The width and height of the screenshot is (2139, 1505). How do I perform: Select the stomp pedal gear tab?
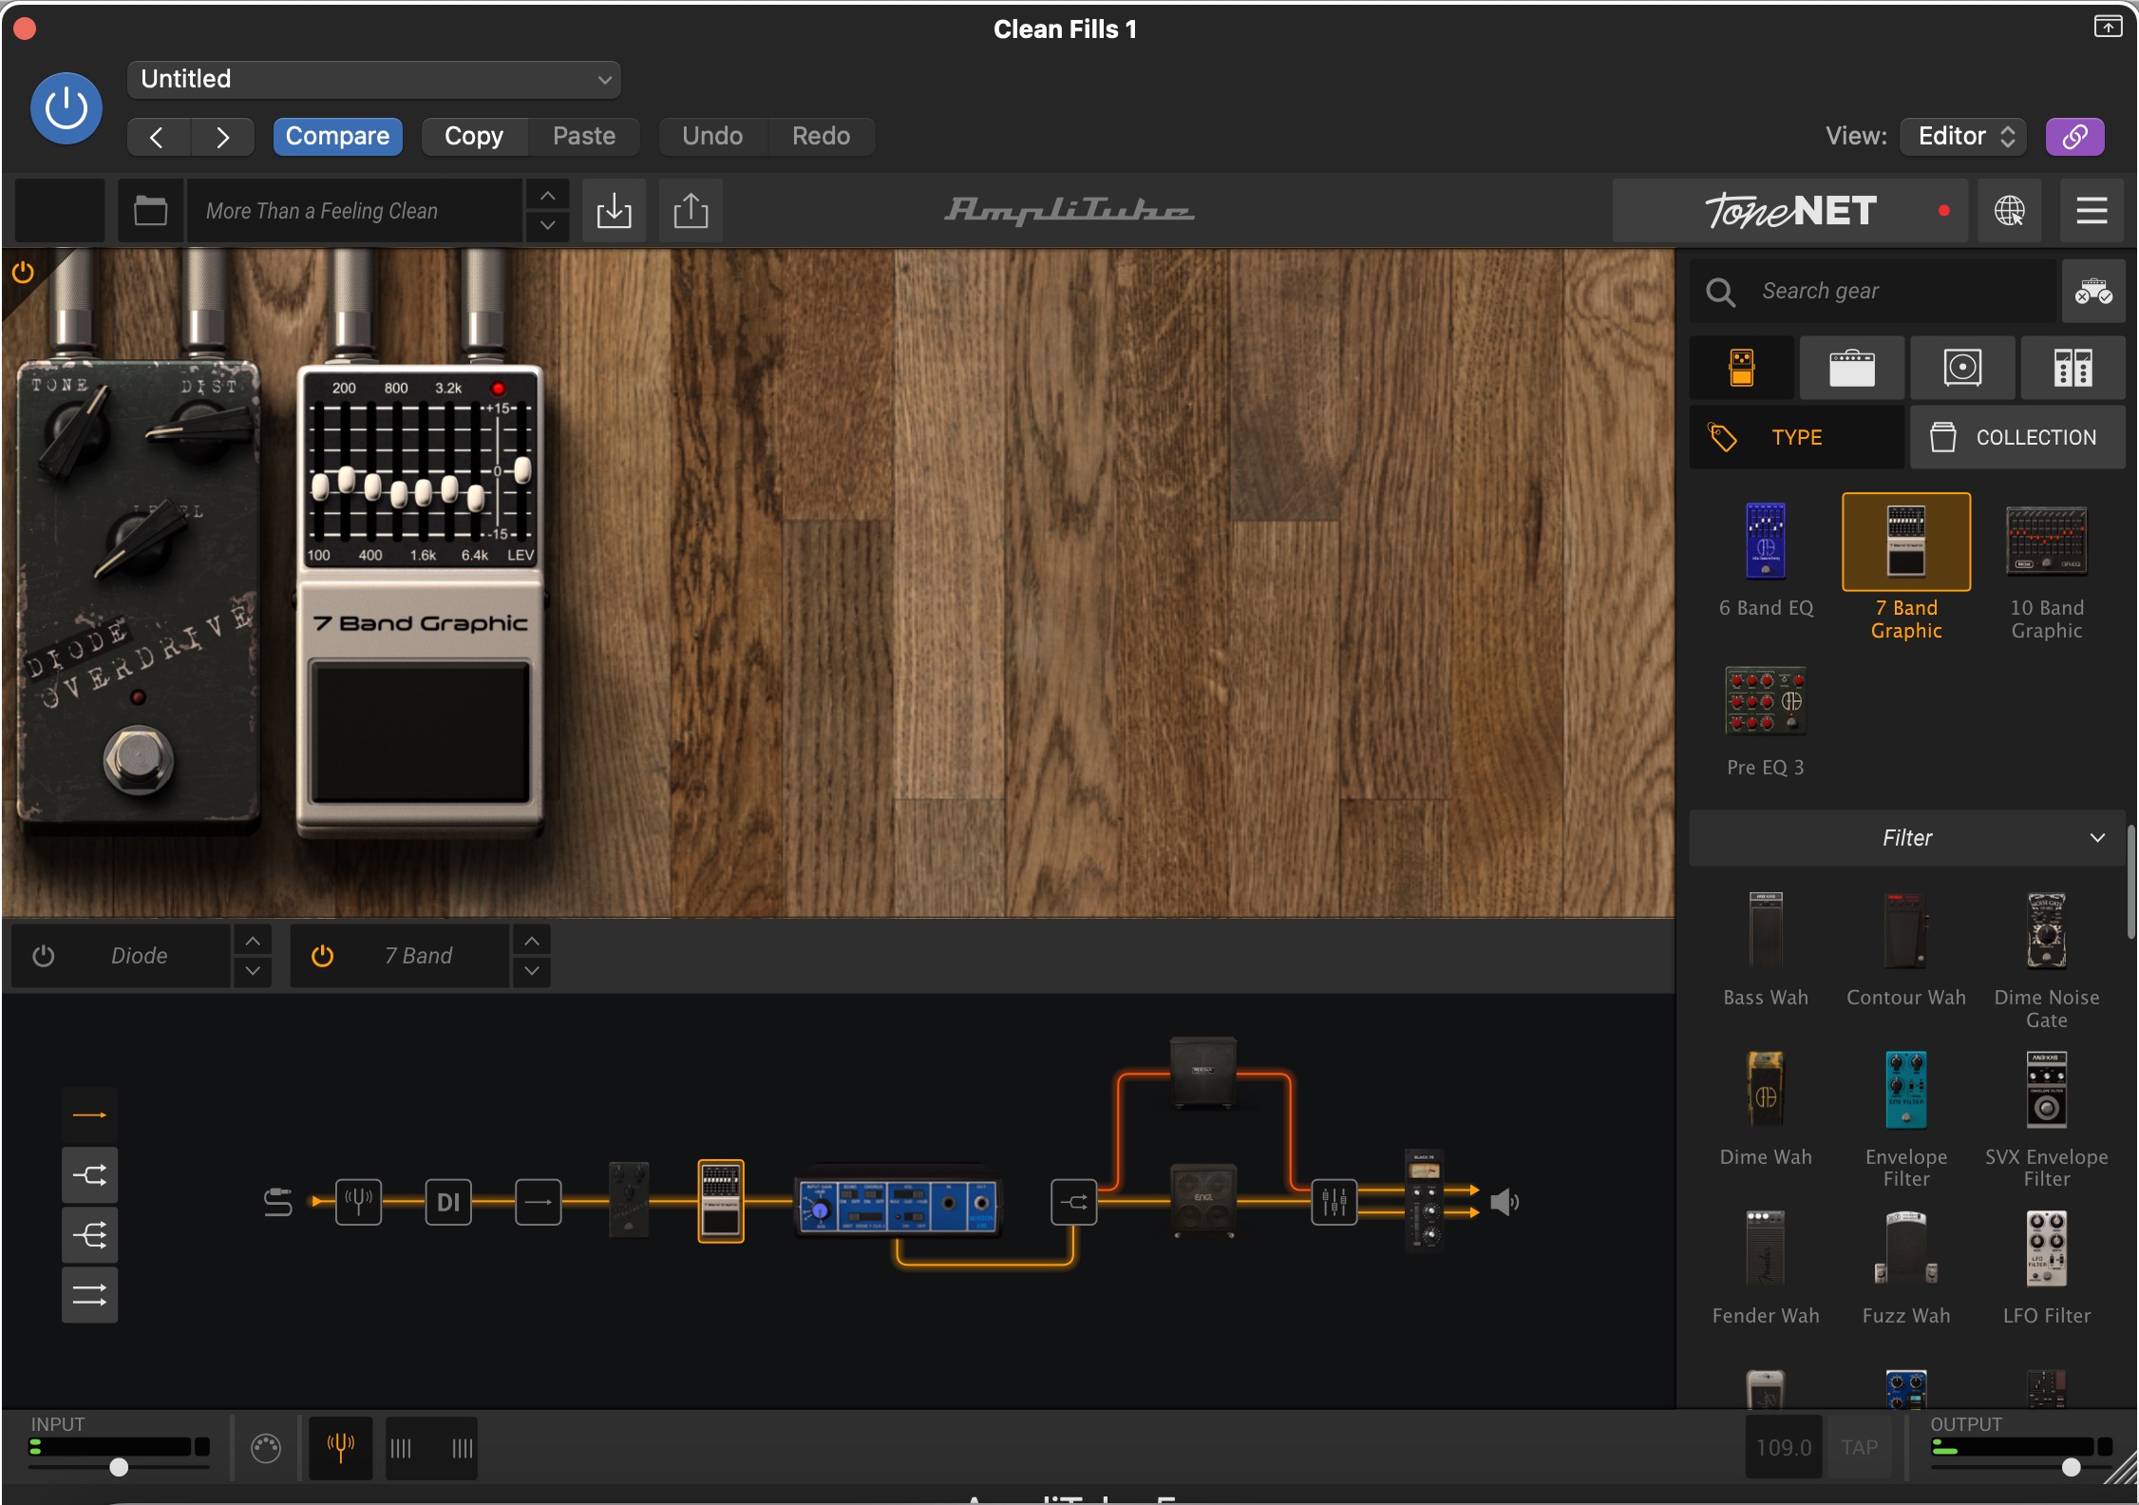coord(1742,367)
